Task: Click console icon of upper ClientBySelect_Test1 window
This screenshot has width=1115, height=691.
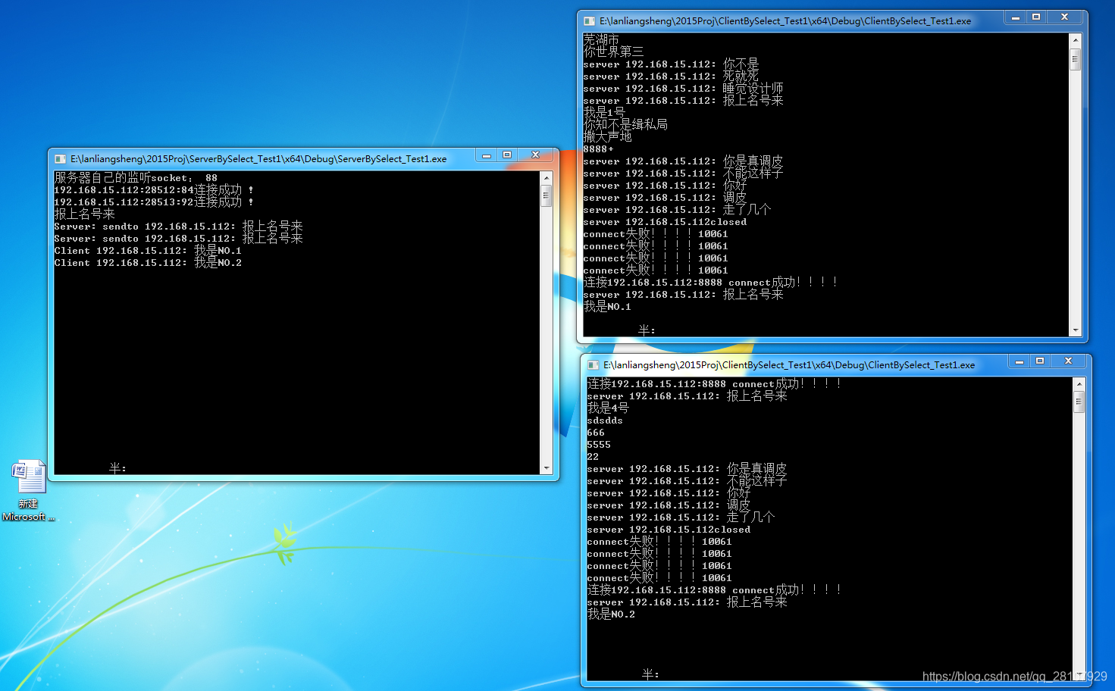Action: pos(590,21)
